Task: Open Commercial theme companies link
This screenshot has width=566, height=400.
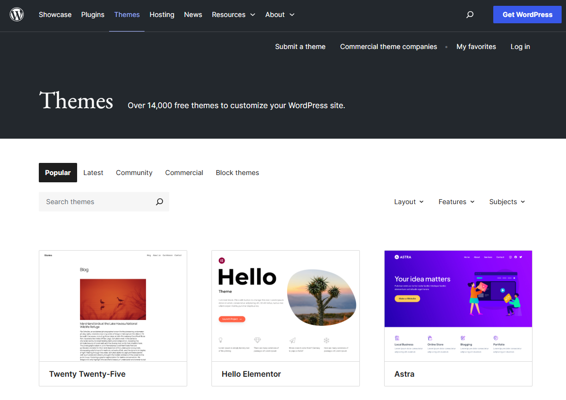Action: [388, 47]
